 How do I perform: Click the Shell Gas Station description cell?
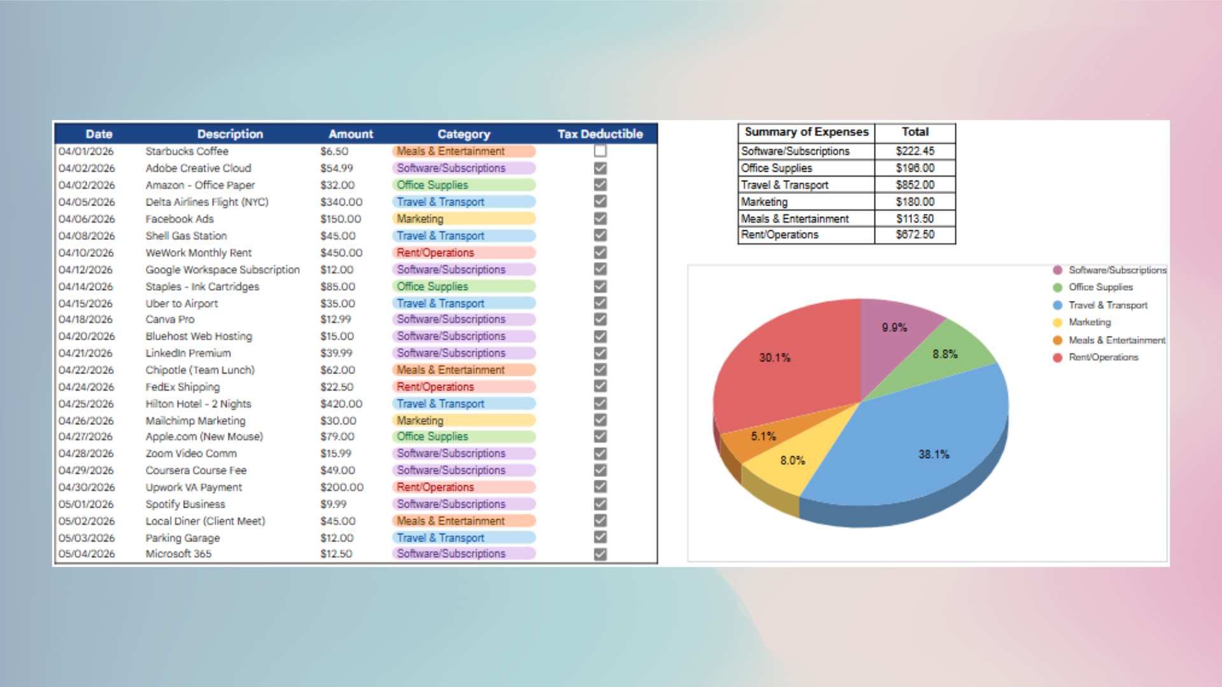click(186, 236)
